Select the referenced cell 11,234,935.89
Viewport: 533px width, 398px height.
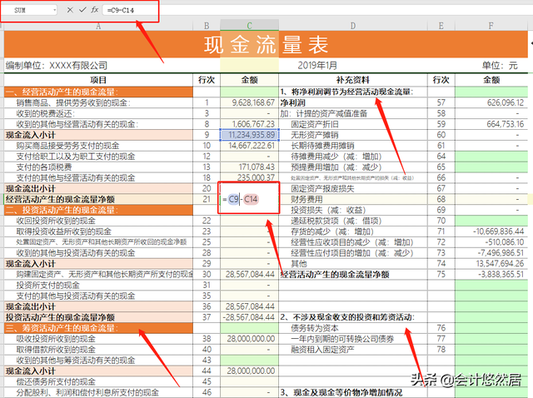[x=249, y=135]
